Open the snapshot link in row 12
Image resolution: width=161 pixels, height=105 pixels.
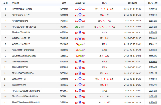[153, 73]
